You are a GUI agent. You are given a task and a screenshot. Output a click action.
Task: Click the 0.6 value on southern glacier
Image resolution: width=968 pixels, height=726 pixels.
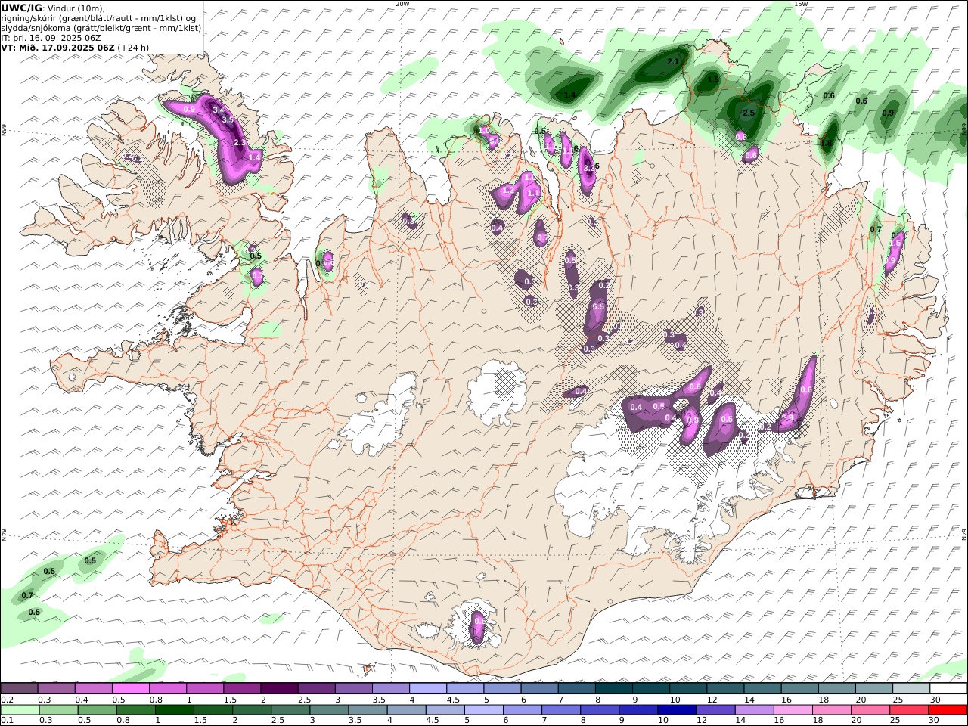[x=478, y=622]
